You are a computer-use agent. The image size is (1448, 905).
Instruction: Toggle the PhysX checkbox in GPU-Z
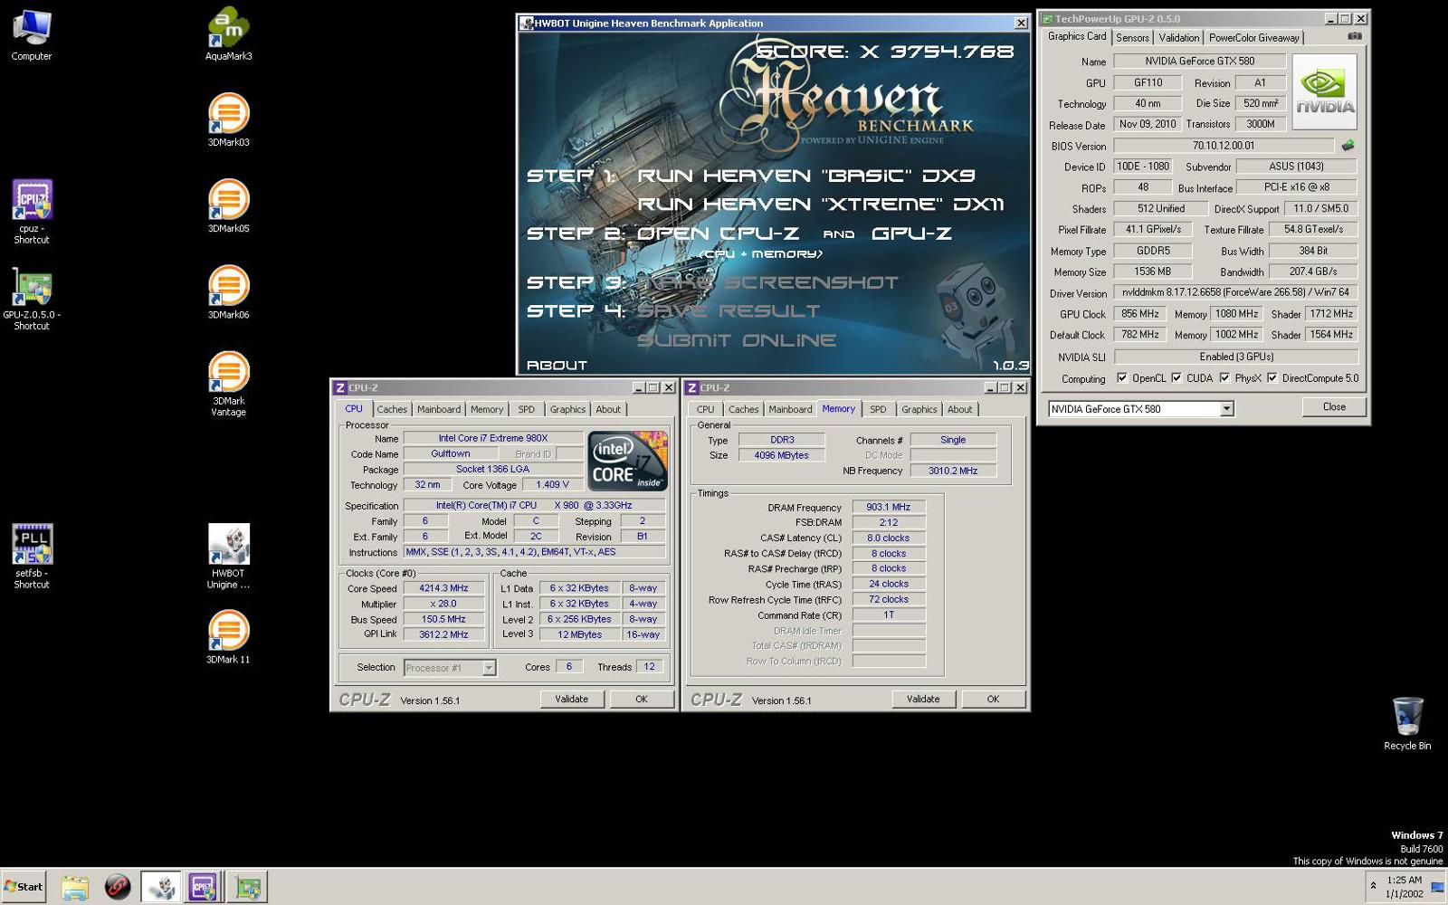1224,378
